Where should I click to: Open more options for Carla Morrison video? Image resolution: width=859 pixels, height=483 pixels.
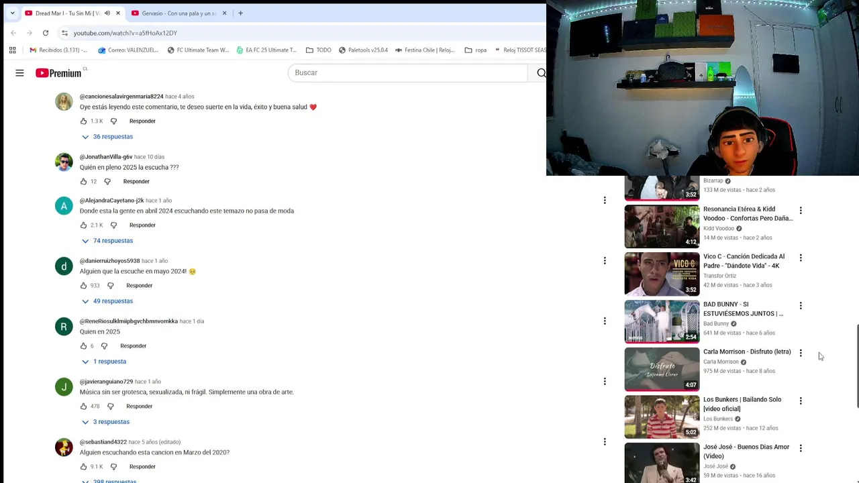tap(801, 354)
